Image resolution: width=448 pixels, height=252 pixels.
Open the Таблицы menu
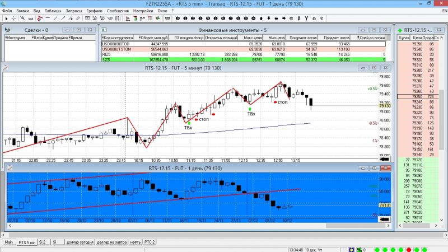[x=53, y=11]
